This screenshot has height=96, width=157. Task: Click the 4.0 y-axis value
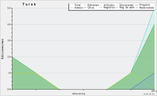pos(9,24)
